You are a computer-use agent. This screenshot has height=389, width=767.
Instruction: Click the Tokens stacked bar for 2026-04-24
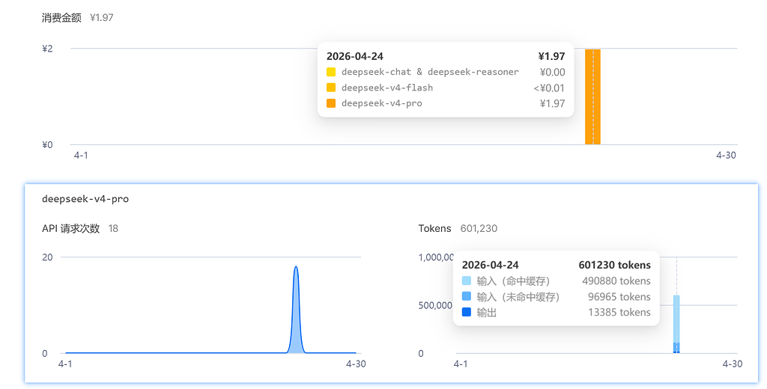click(x=676, y=323)
